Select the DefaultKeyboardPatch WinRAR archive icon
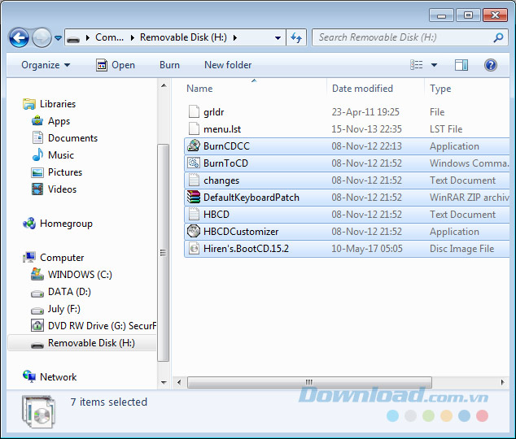The height and width of the screenshot is (439, 516). 194,198
